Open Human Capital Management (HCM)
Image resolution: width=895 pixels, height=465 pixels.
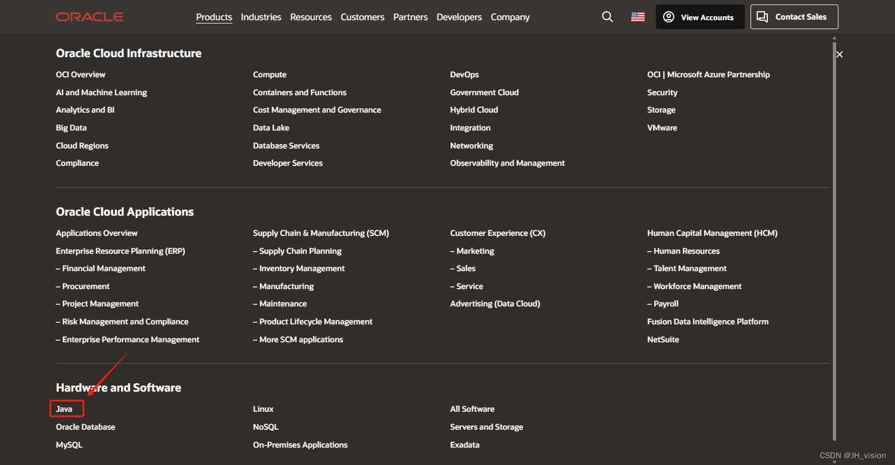pos(712,233)
